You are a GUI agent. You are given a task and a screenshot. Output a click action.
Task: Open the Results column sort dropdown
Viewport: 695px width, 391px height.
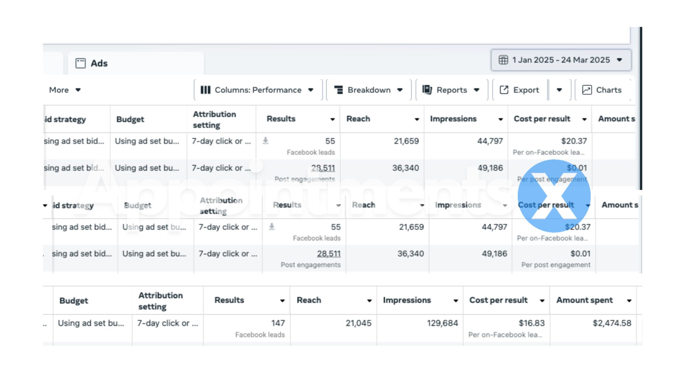pos(332,119)
